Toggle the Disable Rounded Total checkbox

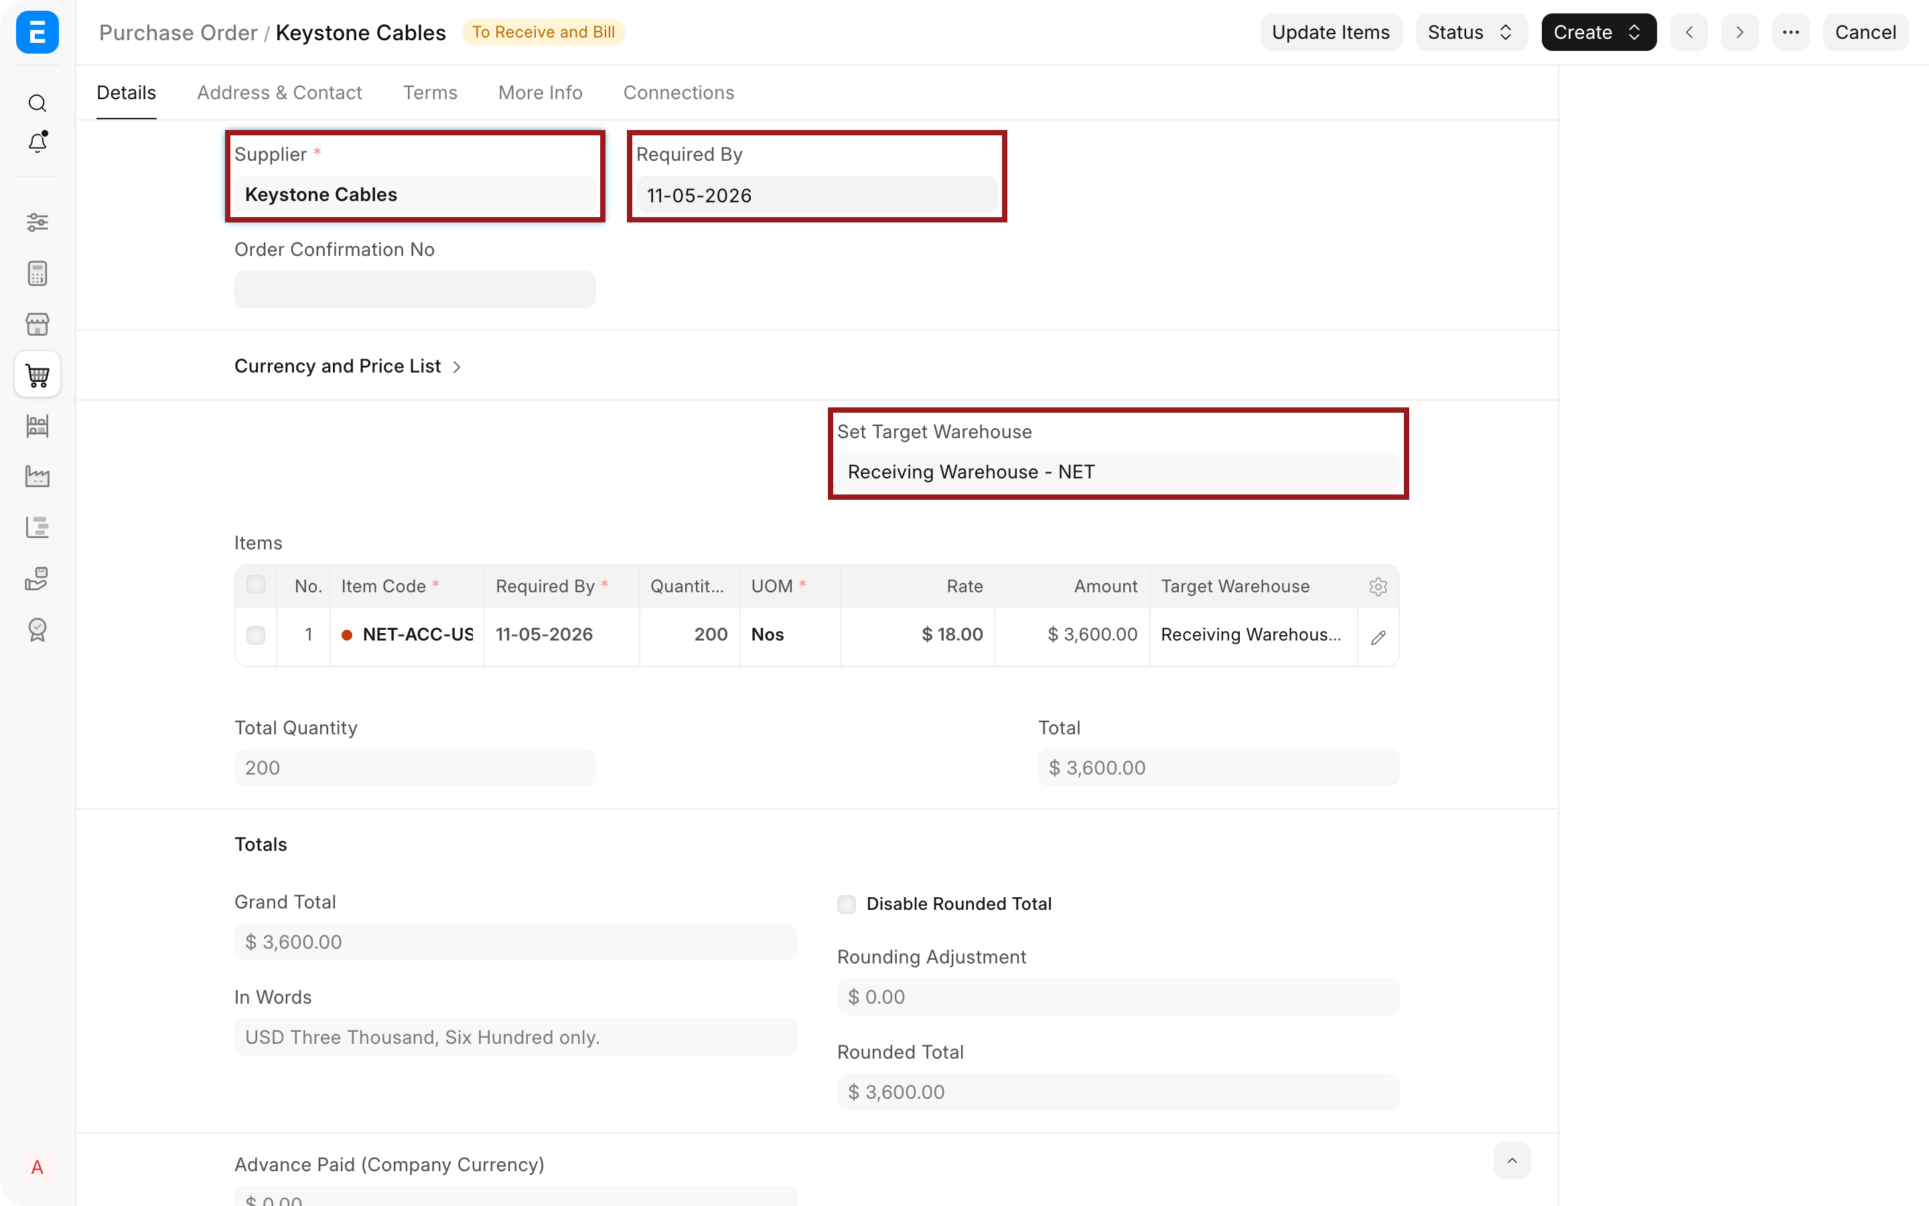(x=847, y=904)
